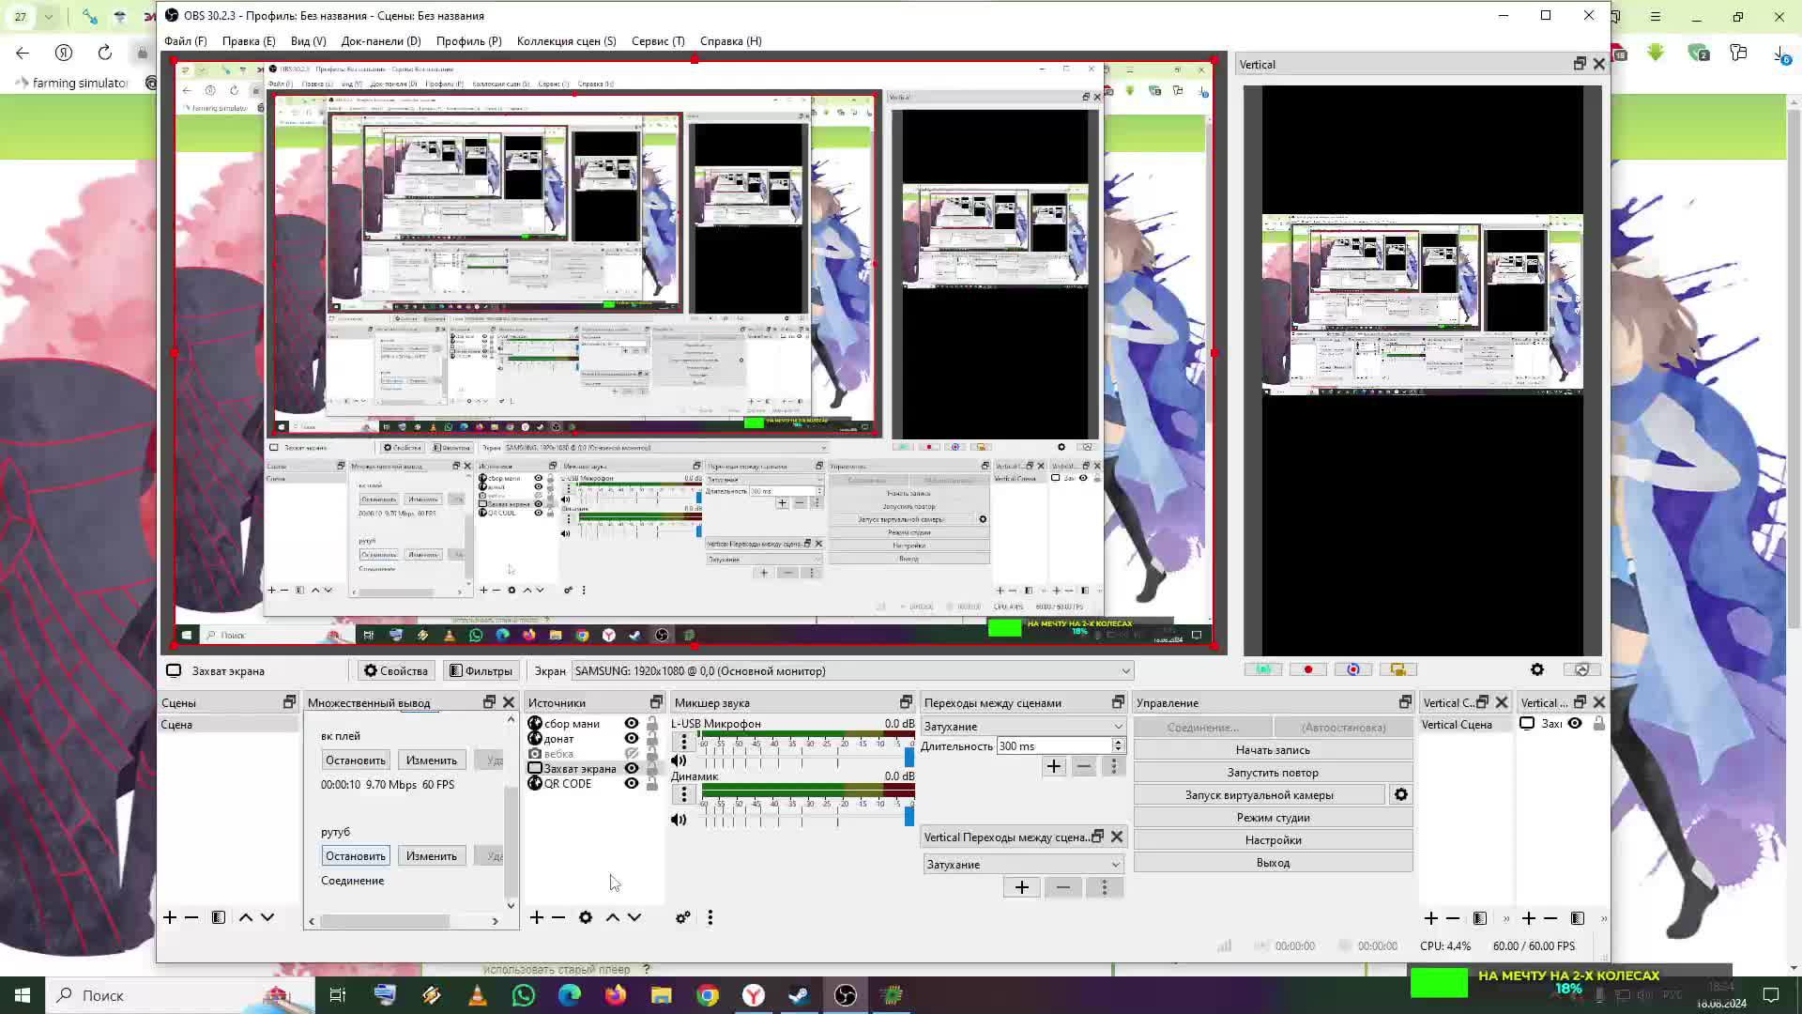The height and width of the screenshot is (1014, 1802).
Task: Click the Начать запись button
Action: click(1273, 750)
